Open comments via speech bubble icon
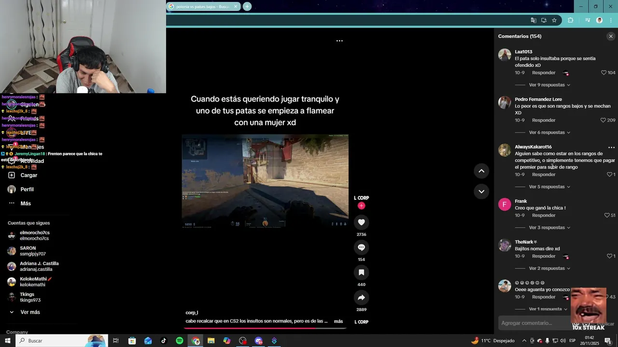 pos(361,247)
